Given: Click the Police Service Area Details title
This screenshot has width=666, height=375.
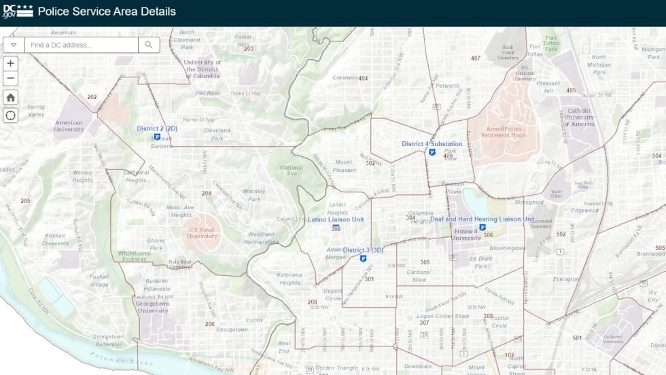Looking at the screenshot, I should pyautogui.click(x=107, y=12).
